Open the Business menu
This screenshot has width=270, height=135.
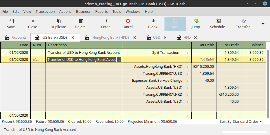83,12
